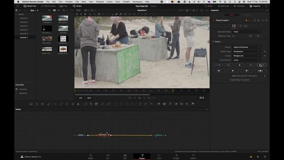The width and height of the screenshot is (284, 160).
Task: Click the current frame field 37.0
Action: click(x=201, y=98)
